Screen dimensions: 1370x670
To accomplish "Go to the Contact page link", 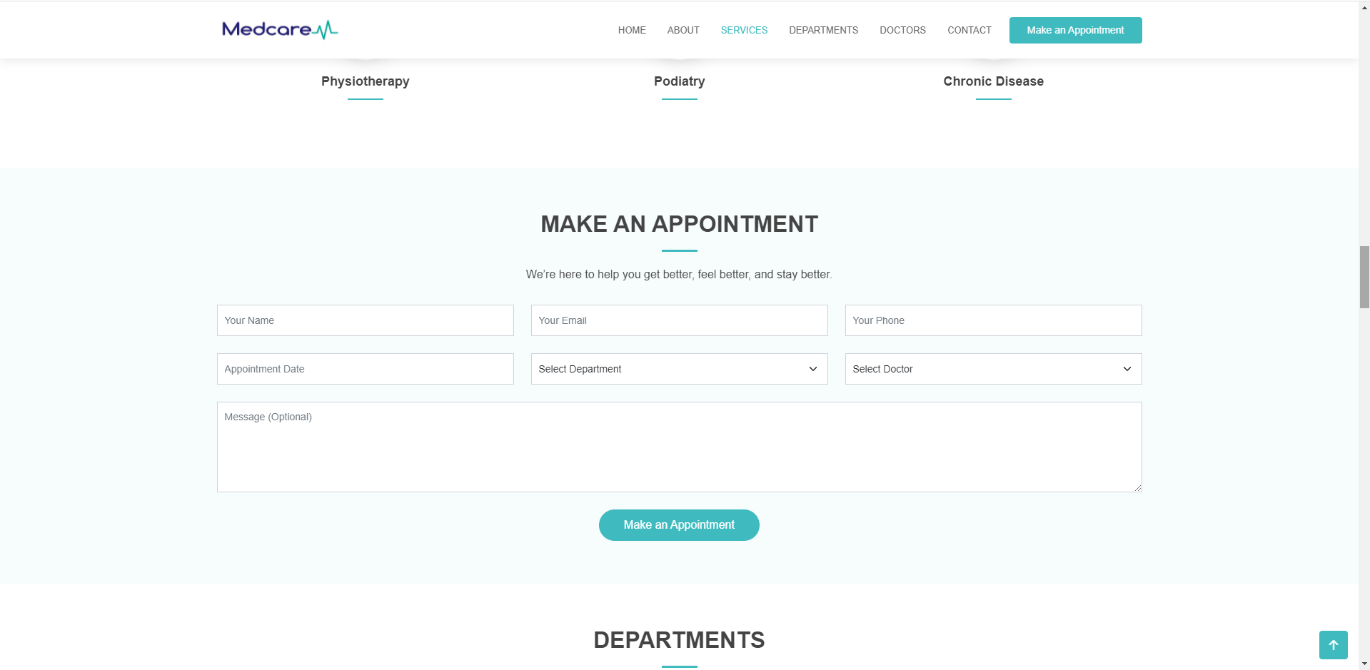I will [969, 30].
